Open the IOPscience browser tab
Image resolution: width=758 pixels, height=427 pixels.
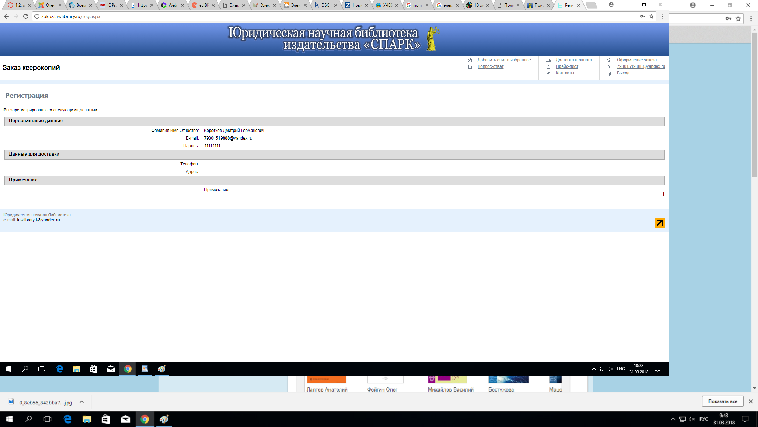click(111, 5)
